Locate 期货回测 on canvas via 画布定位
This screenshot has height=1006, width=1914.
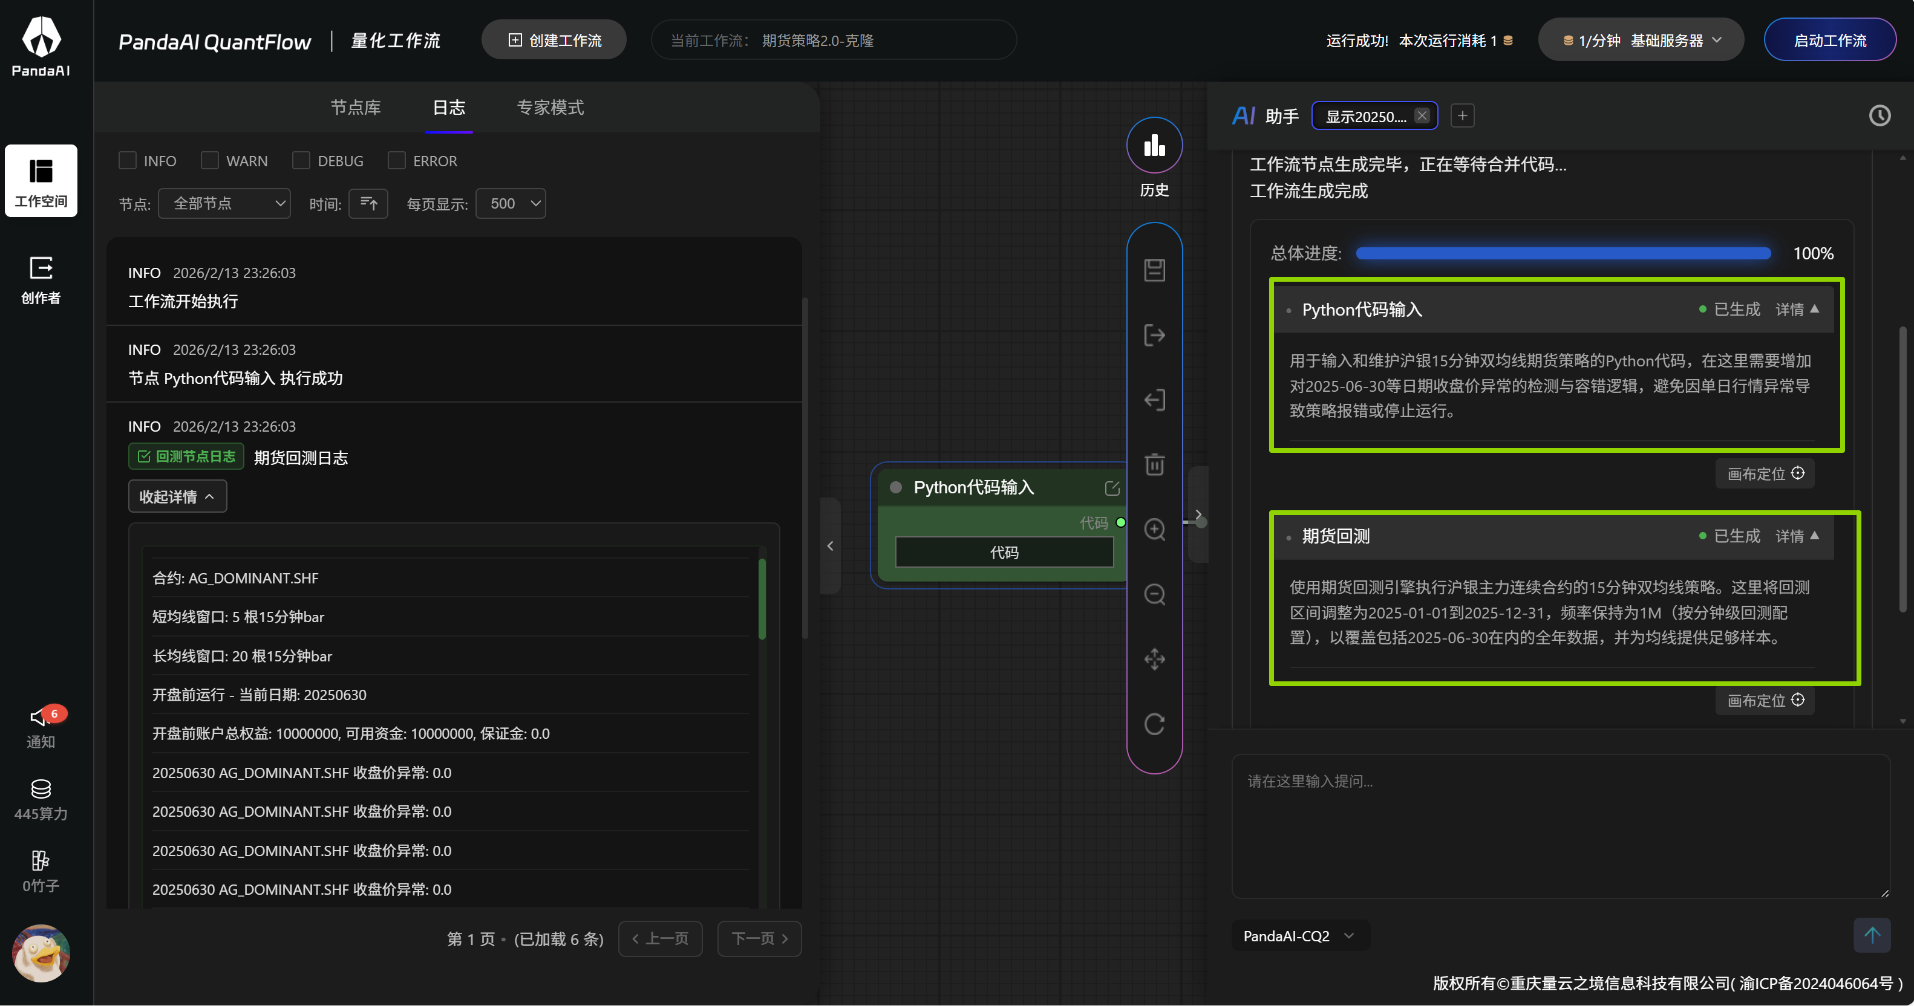1765,700
